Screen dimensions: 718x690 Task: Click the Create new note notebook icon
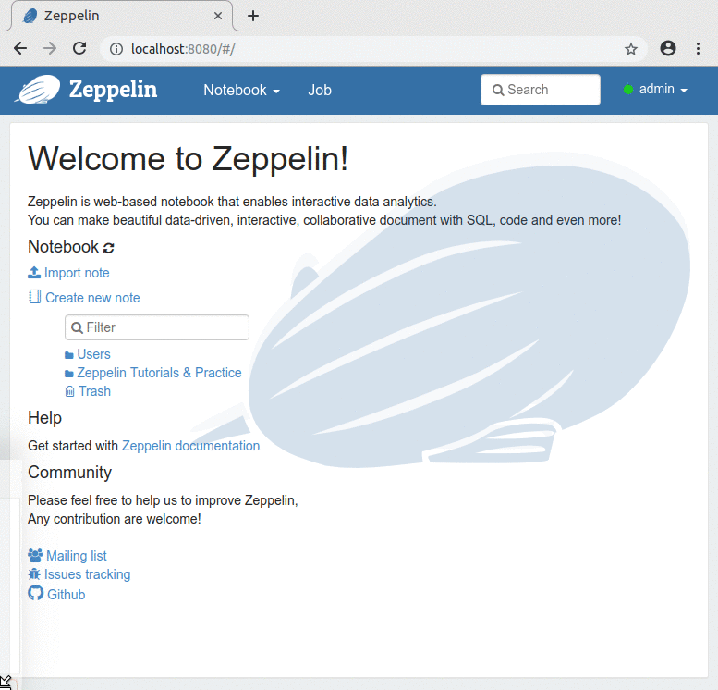35,297
